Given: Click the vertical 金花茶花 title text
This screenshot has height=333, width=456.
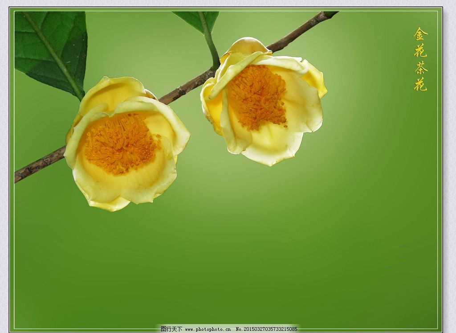Looking at the screenshot, I should click(x=420, y=59).
